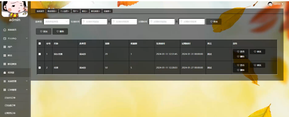Close the 修改密码 tab with its X

[x=56, y=11]
